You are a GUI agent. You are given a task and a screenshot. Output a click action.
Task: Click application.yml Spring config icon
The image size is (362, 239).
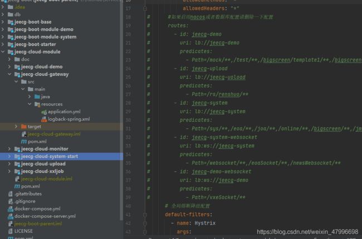click(44, 112)
